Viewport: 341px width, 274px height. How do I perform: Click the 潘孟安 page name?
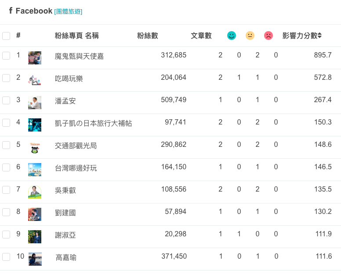pos(65,101)
